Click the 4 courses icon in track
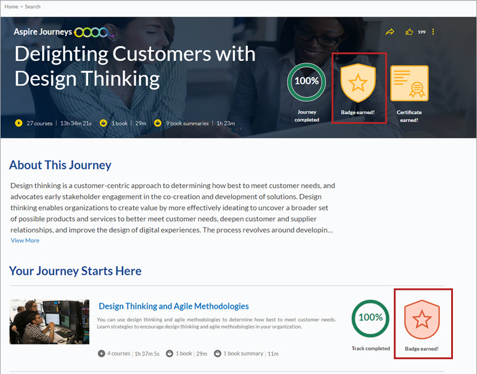477x374 pixels. [x=101, y=354]
